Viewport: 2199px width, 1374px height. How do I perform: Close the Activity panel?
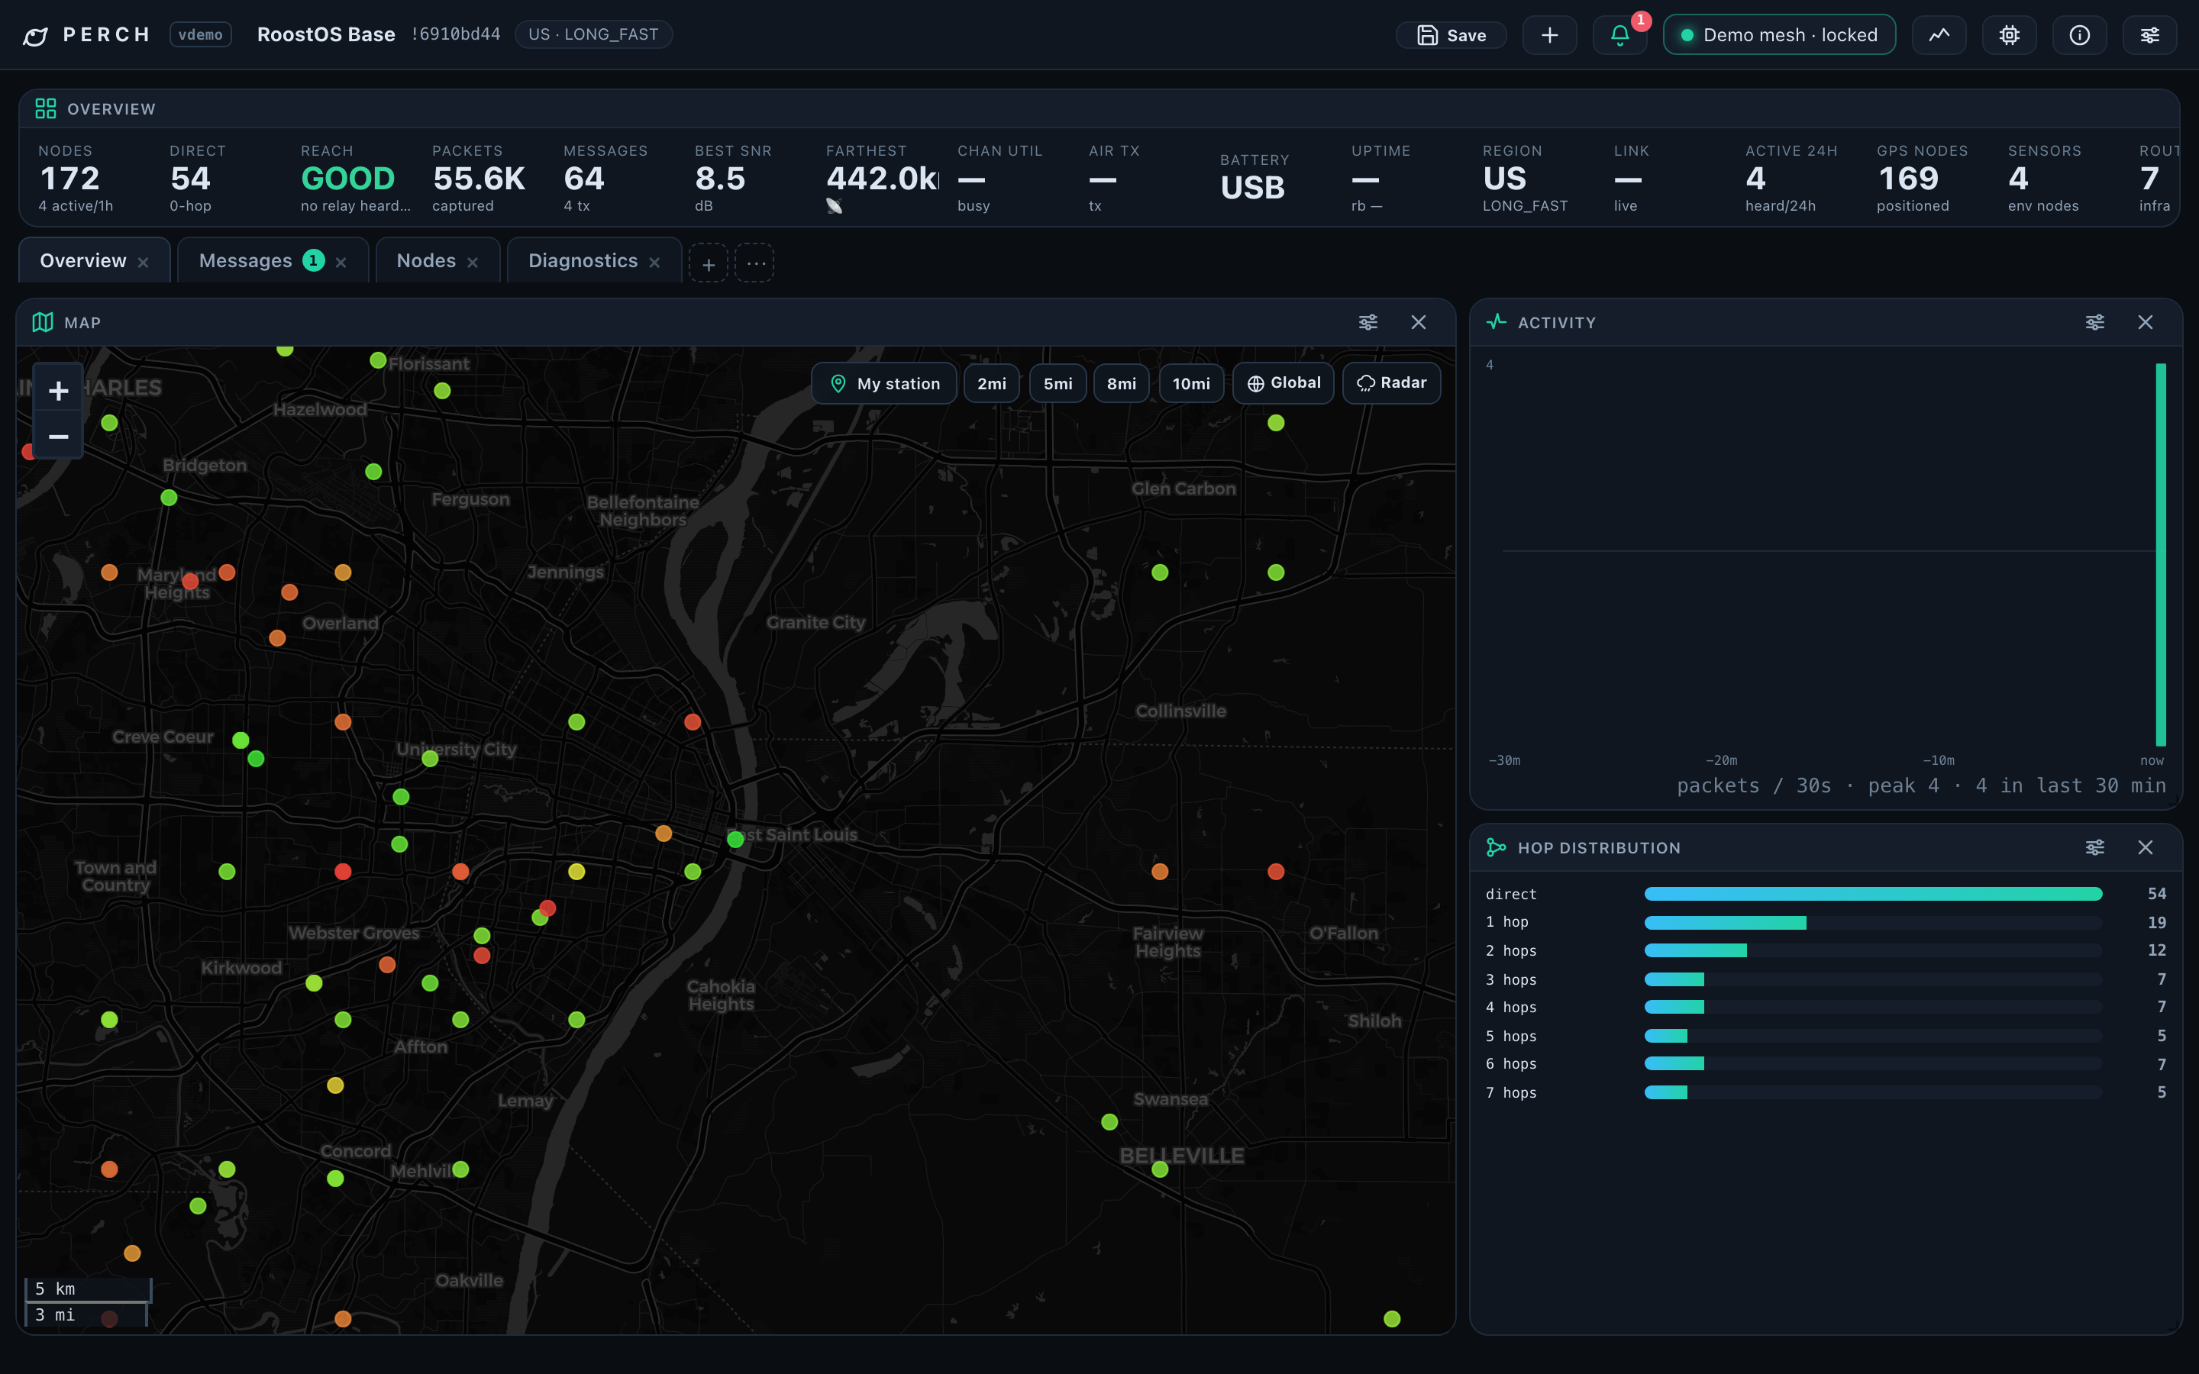pos(2146,323)
